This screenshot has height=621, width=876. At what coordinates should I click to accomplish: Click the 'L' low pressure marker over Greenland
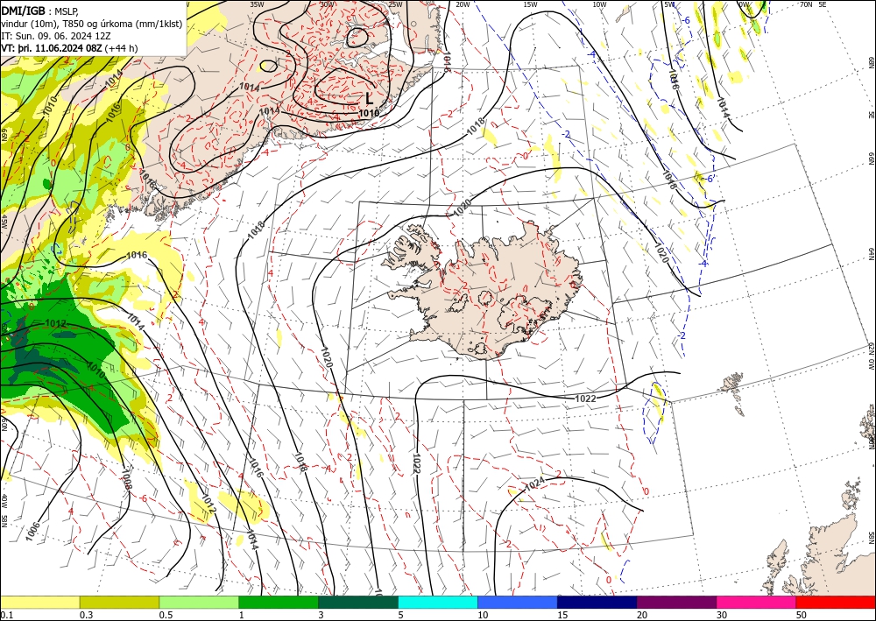point(369,99)
